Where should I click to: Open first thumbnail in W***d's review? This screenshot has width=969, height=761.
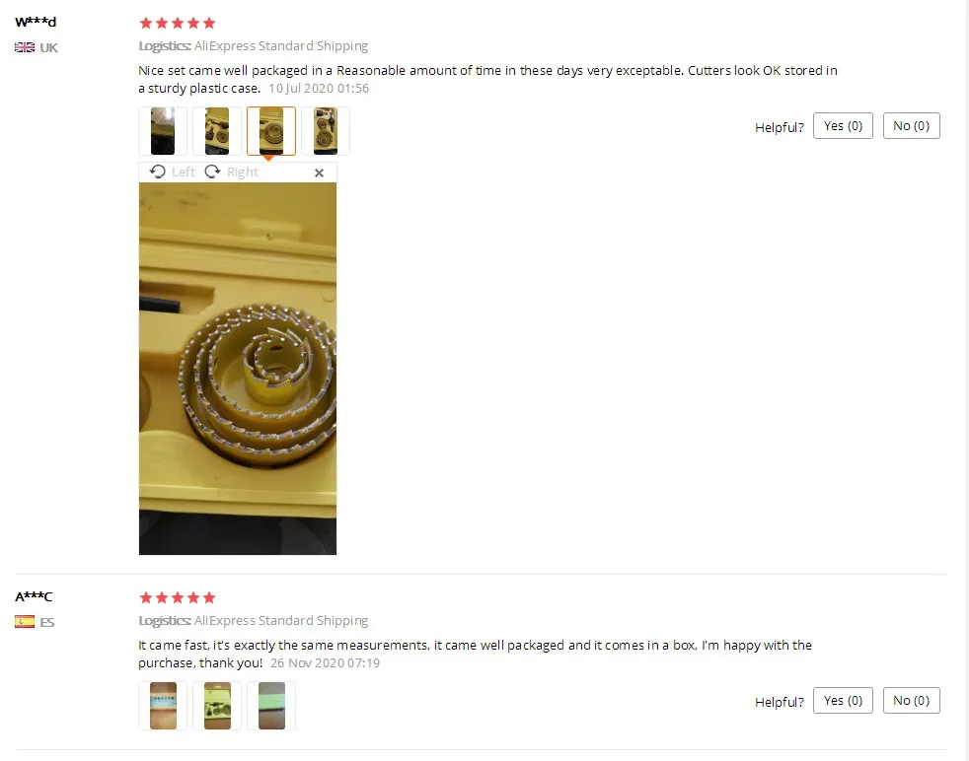[163, 131]
